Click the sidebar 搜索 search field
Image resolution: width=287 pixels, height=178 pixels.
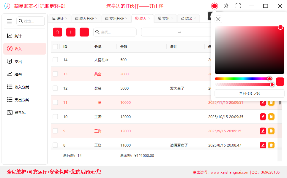[31, 21]
